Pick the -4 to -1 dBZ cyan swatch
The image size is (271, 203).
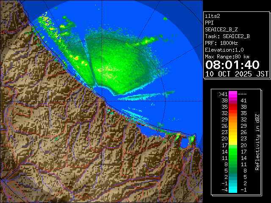(x=233, y=189)
